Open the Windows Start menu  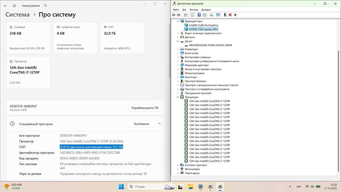121,187
